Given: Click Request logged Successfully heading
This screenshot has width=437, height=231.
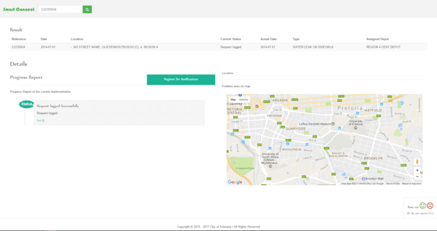Looking at the screenshot, I should click(x=57, y=106).
